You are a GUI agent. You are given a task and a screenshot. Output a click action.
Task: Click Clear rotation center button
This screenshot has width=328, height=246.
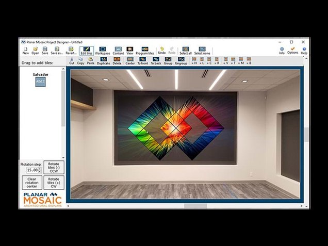[32, 183]
